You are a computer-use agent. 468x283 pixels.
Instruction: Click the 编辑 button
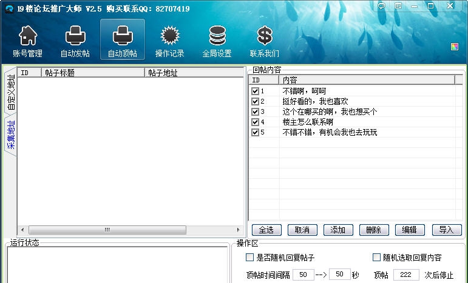[x=410, y=230]
